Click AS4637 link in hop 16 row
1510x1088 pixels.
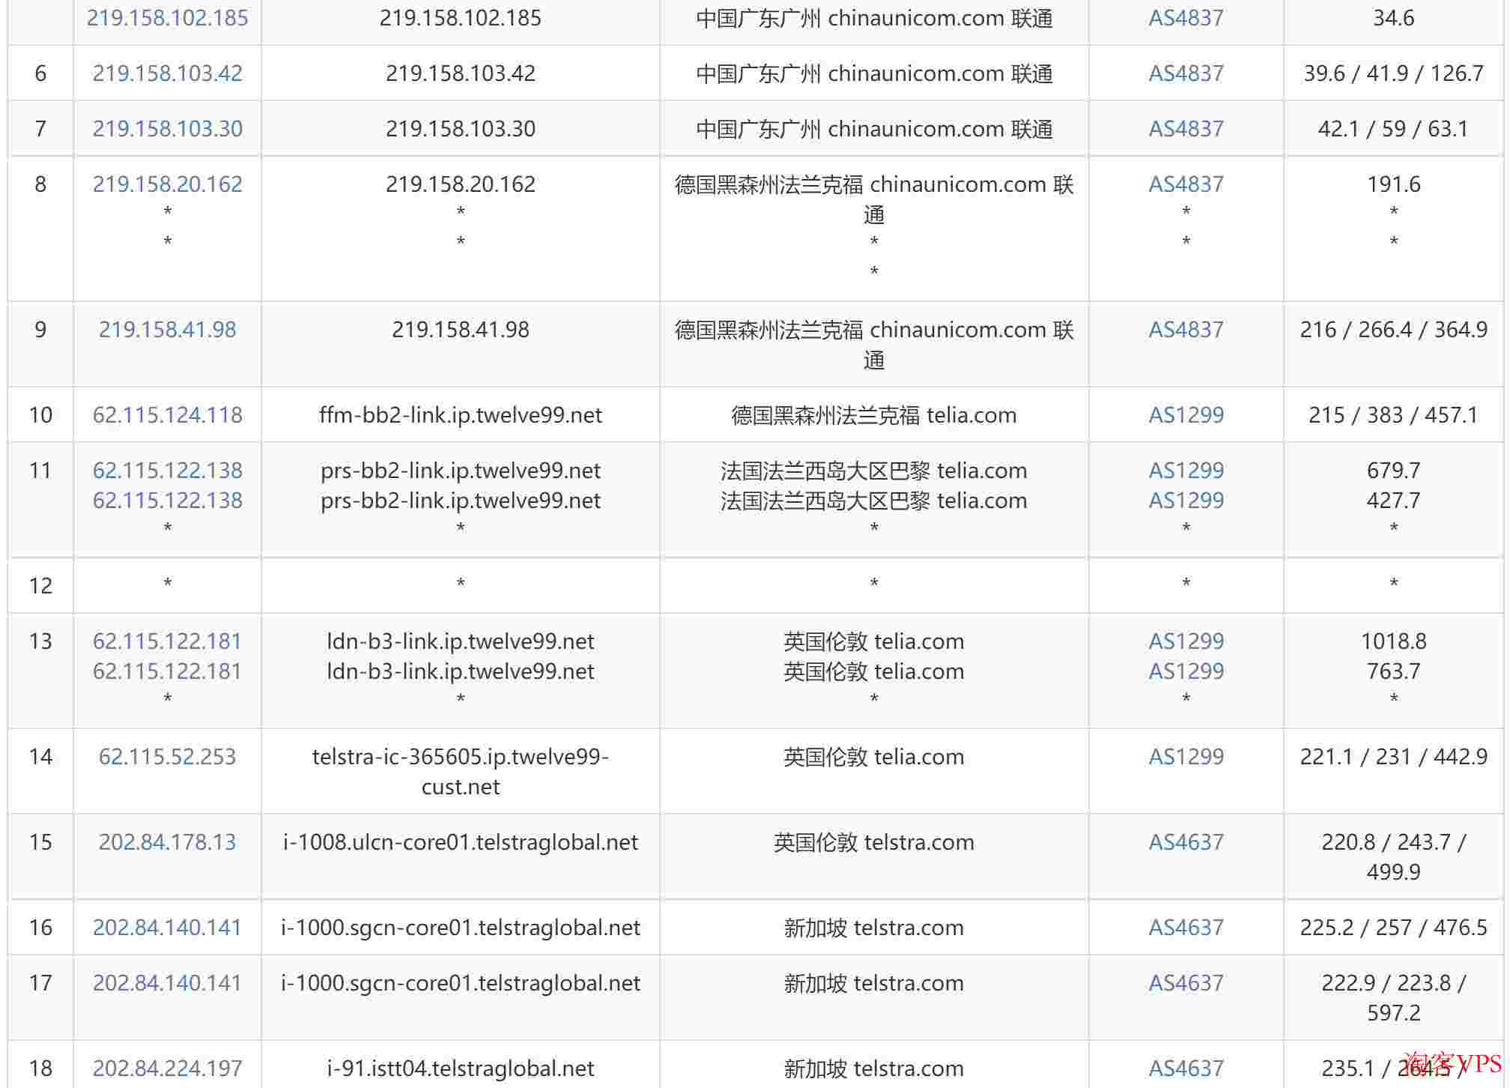[1186, 928]
